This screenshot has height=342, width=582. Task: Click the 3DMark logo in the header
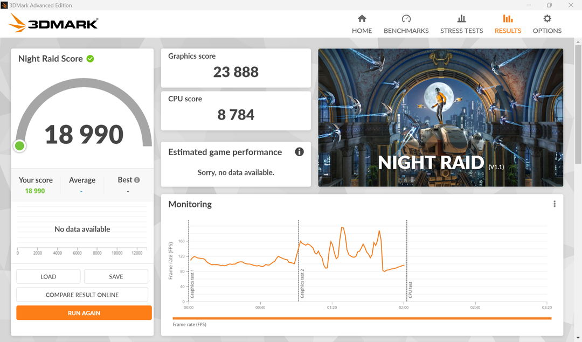[x=54, y=23]
